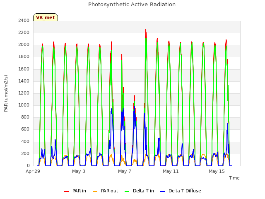
Task: Click the VR_met annotation label
Action: (x=46, y=17)
